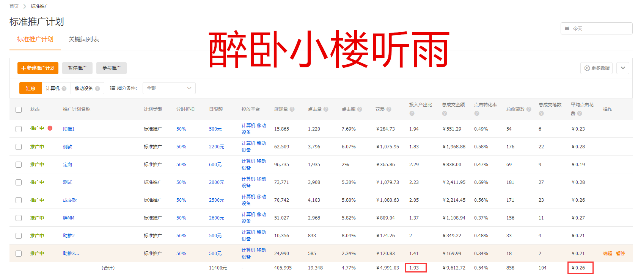
Task: Click the gear icon in 更多数据
Action: pos(587,68)
